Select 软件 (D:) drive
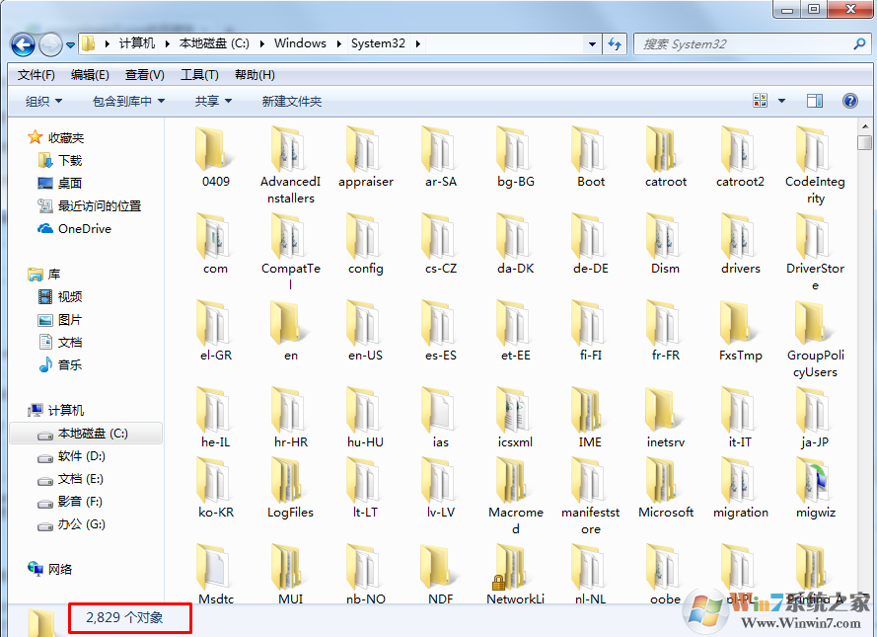This screenshot has height=637, width=877. pos(81,456)
